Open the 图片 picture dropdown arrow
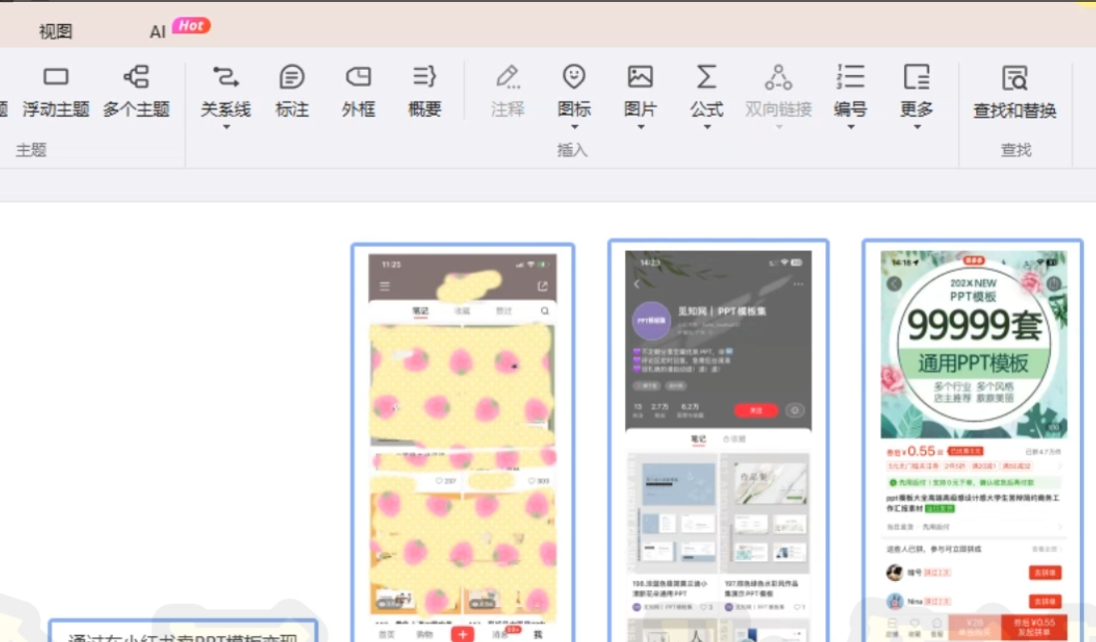The image size is (1096, 642). [x=640, y=128]
